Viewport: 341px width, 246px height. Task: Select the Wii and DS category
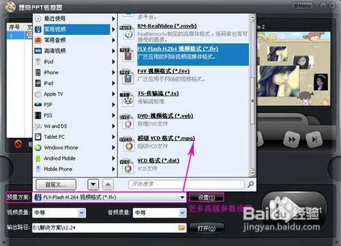click(x=75, y=126)
